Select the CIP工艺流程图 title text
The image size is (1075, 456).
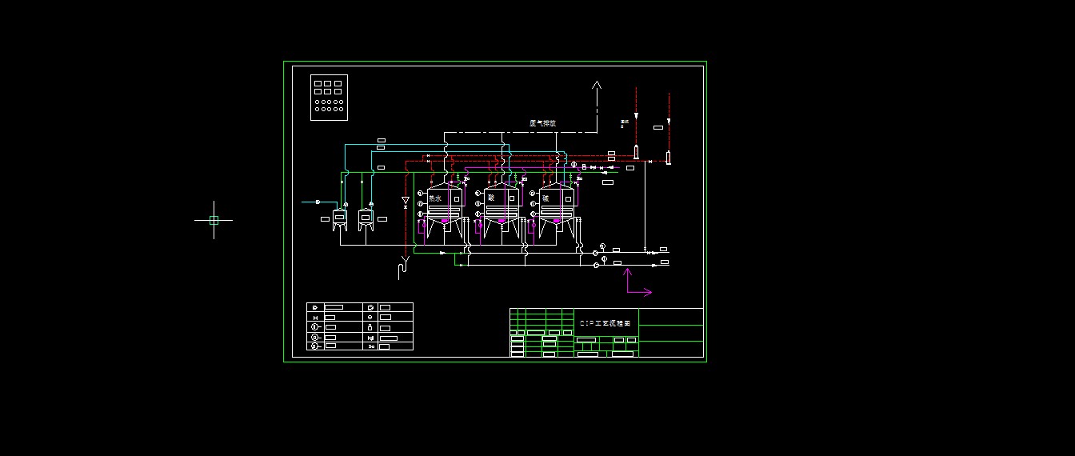point(605,323)
